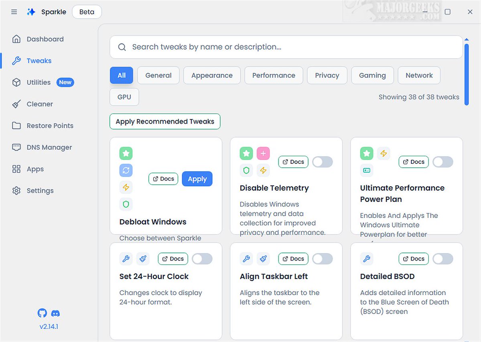Filter tweaks by Appearance
This screenshot has width=481, height=342.
[212, 75]
